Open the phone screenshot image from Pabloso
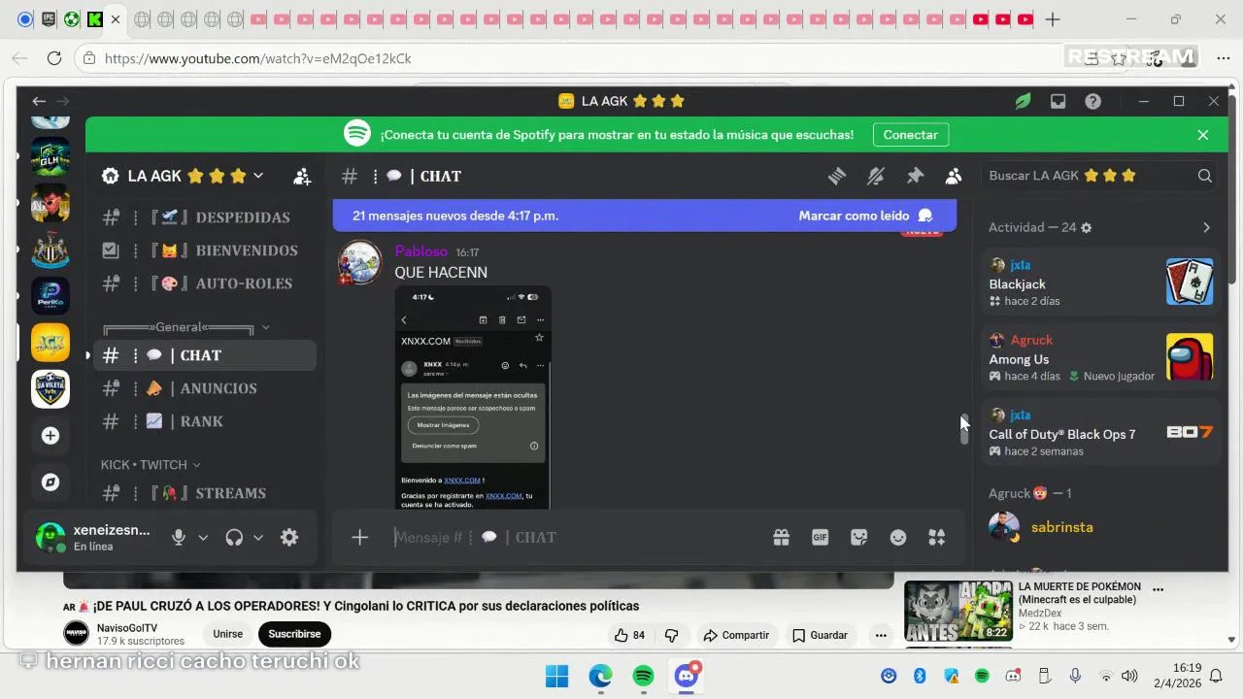1243x699 pixels. click(x=473, y=397)
